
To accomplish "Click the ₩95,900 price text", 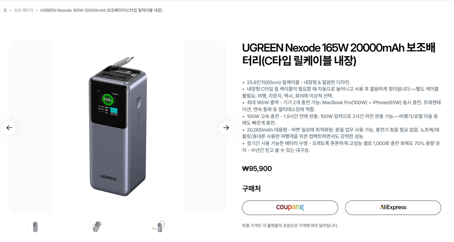I will pos(257,169).
